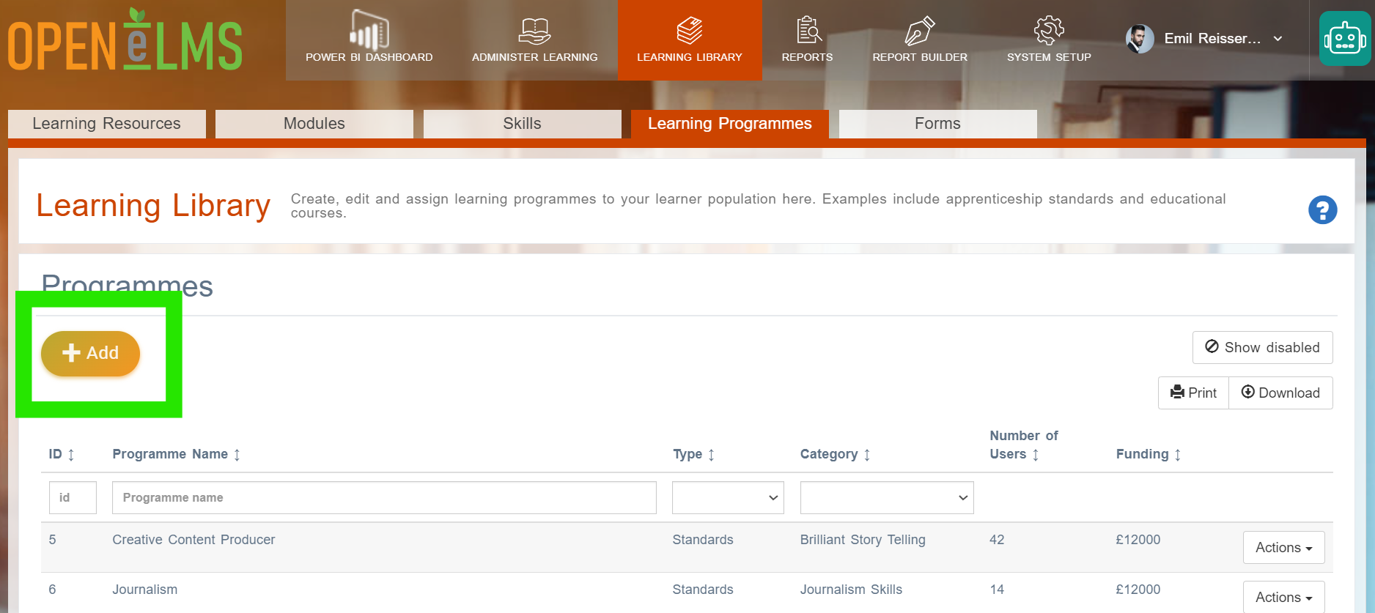This screenshot has width=1375, height=613.
Task: Open System Setup gear icon
Action: (1048, 31)
